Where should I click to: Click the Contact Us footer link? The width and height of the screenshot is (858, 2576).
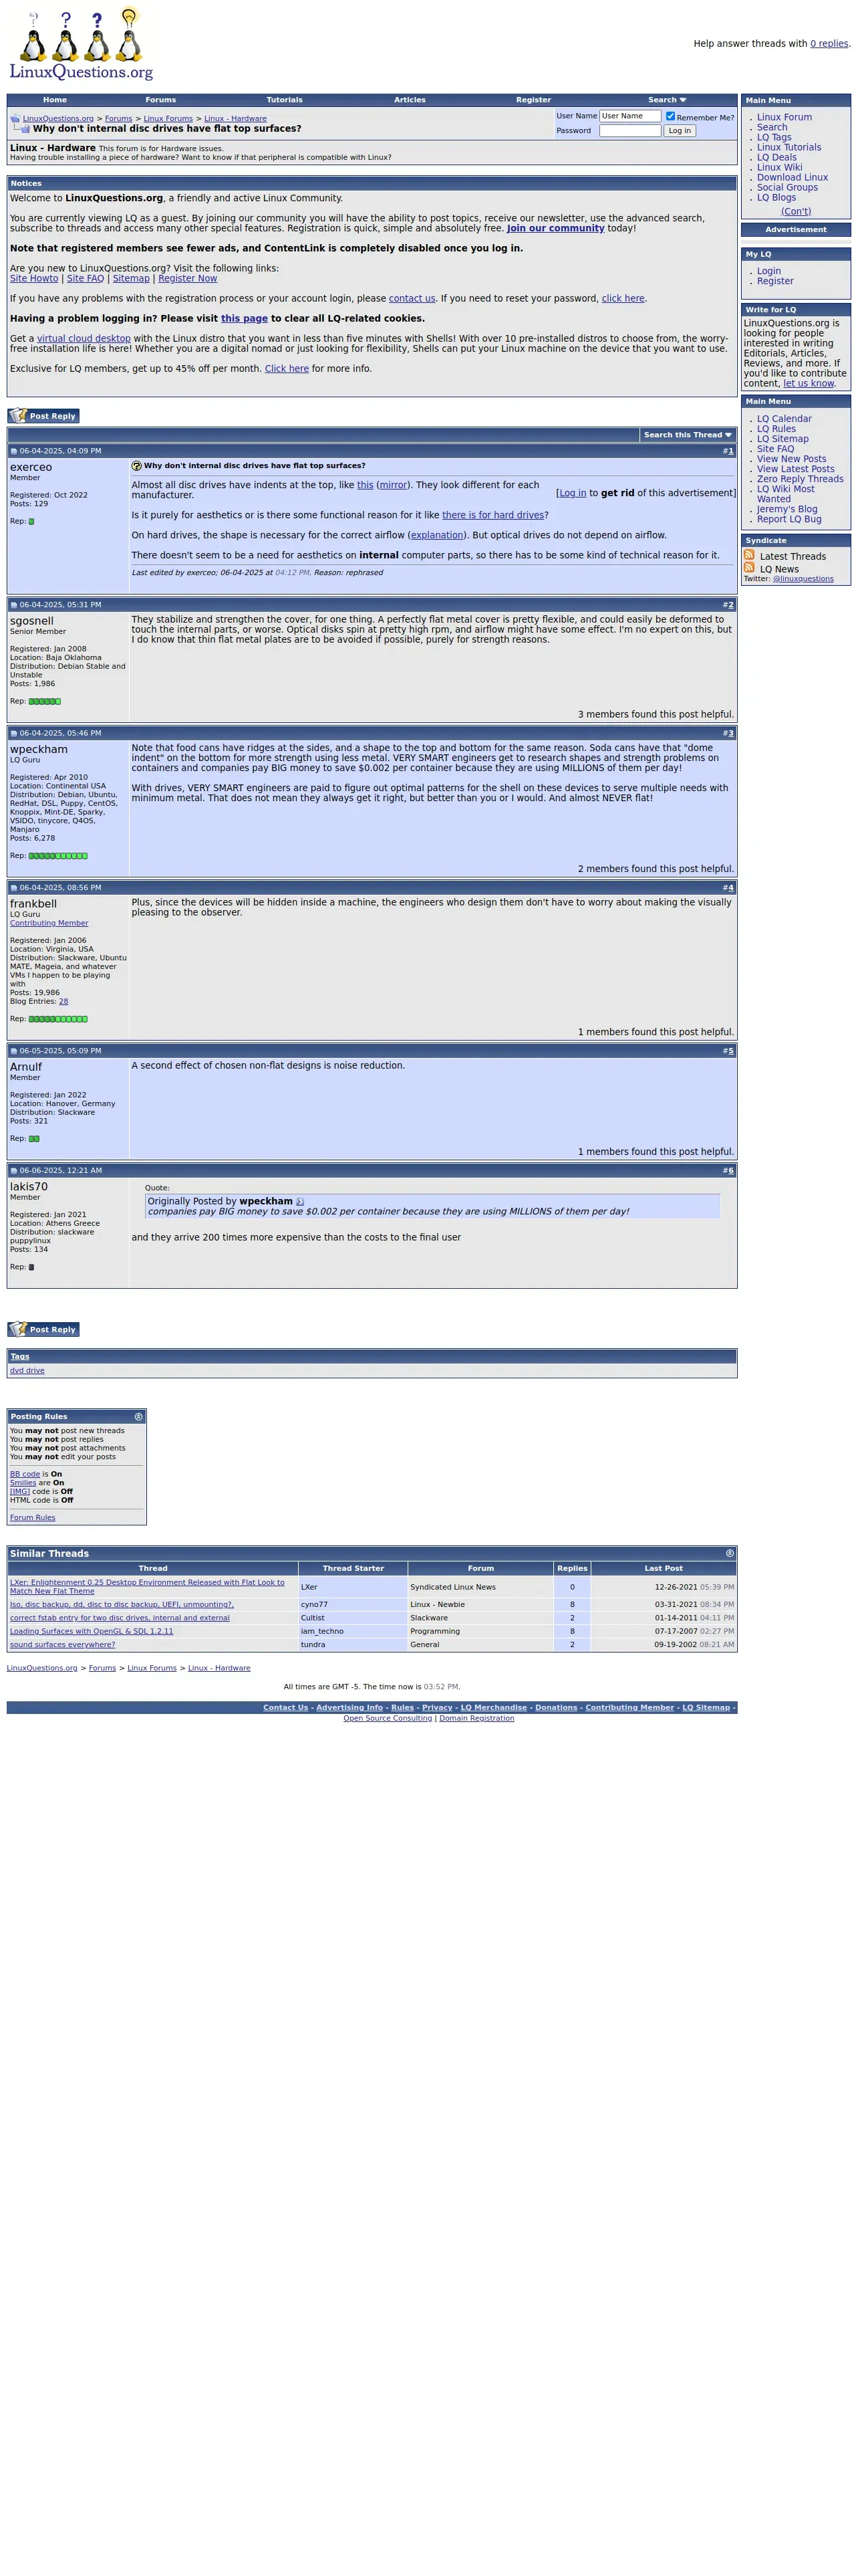pos(286,1708)
